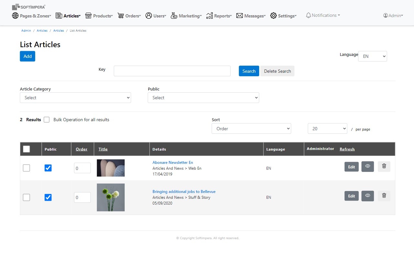Screen dimensions: 414x265
Task: Preview Bringing additional jobs article with eye icon
Action: [367, 196]
